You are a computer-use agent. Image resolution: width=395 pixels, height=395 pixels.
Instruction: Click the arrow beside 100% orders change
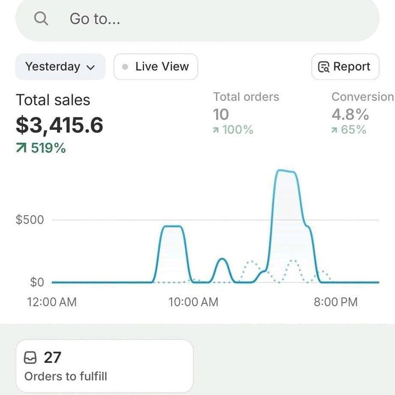216,130
